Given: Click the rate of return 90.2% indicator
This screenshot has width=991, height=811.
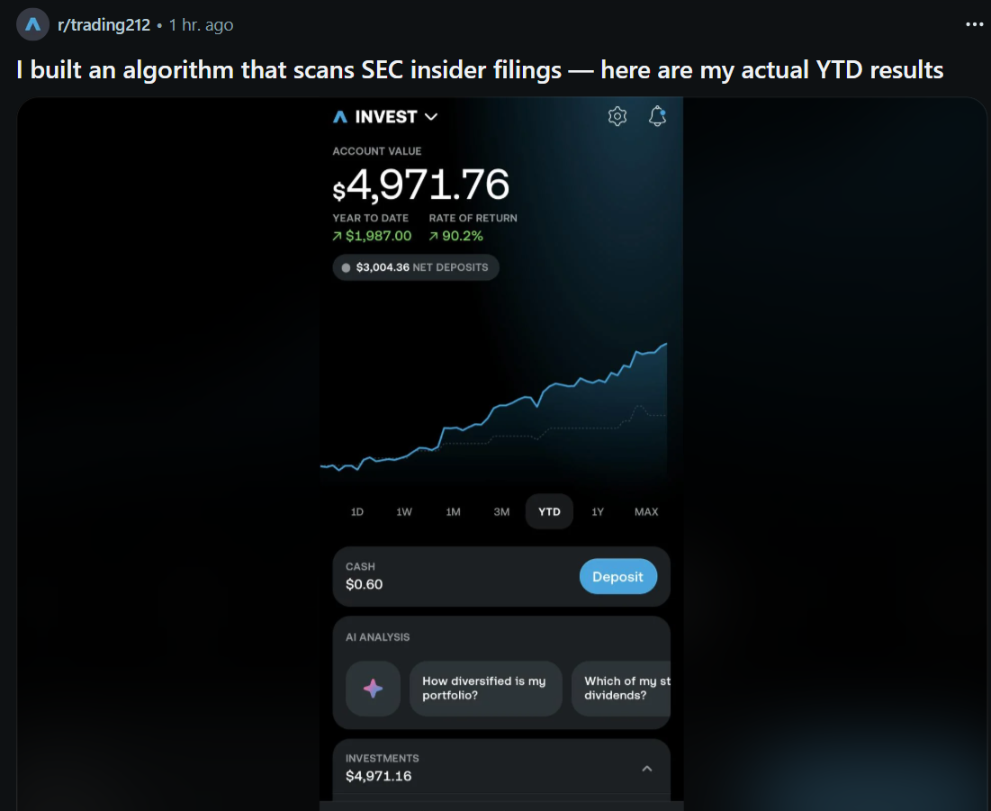Looking at the screenshot, I should click(455, 236).
